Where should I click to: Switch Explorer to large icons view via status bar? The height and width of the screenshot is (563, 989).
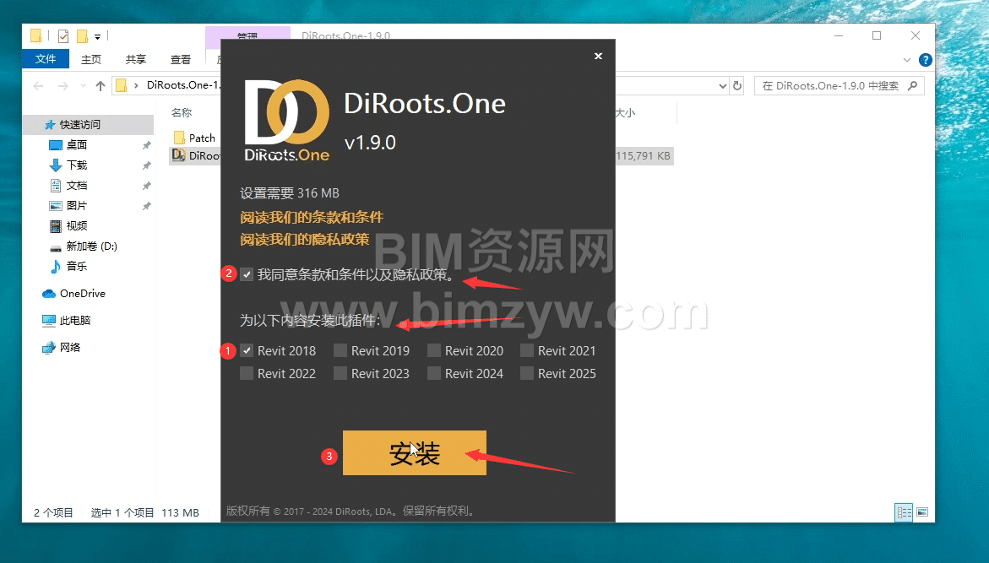pyautogui.click(x=922, y=512)
